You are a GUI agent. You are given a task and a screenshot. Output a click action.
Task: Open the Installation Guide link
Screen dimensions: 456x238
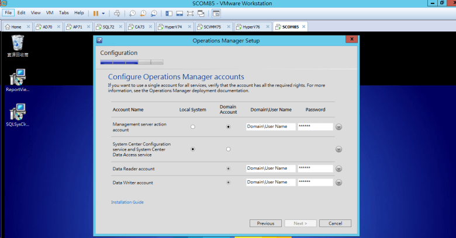tap(127, 202)
